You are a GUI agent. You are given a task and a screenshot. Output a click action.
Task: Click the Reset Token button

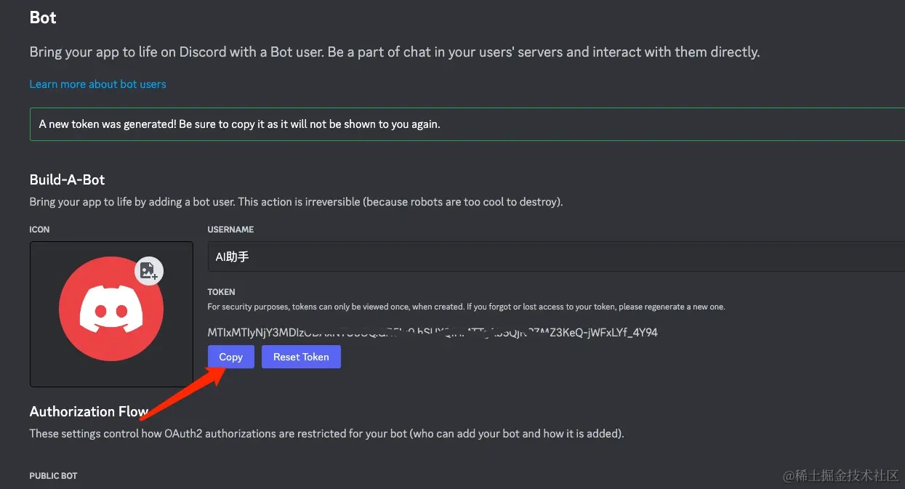click(x=301, y=357)
